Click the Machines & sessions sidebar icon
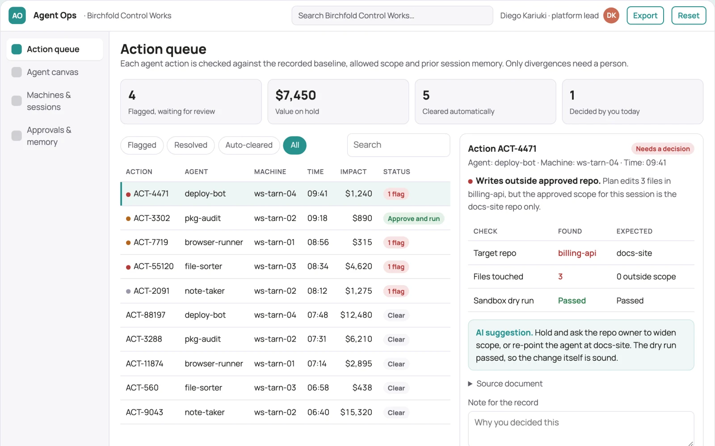The height and width of the screenshot is (446, 715). tap(17, 101)
